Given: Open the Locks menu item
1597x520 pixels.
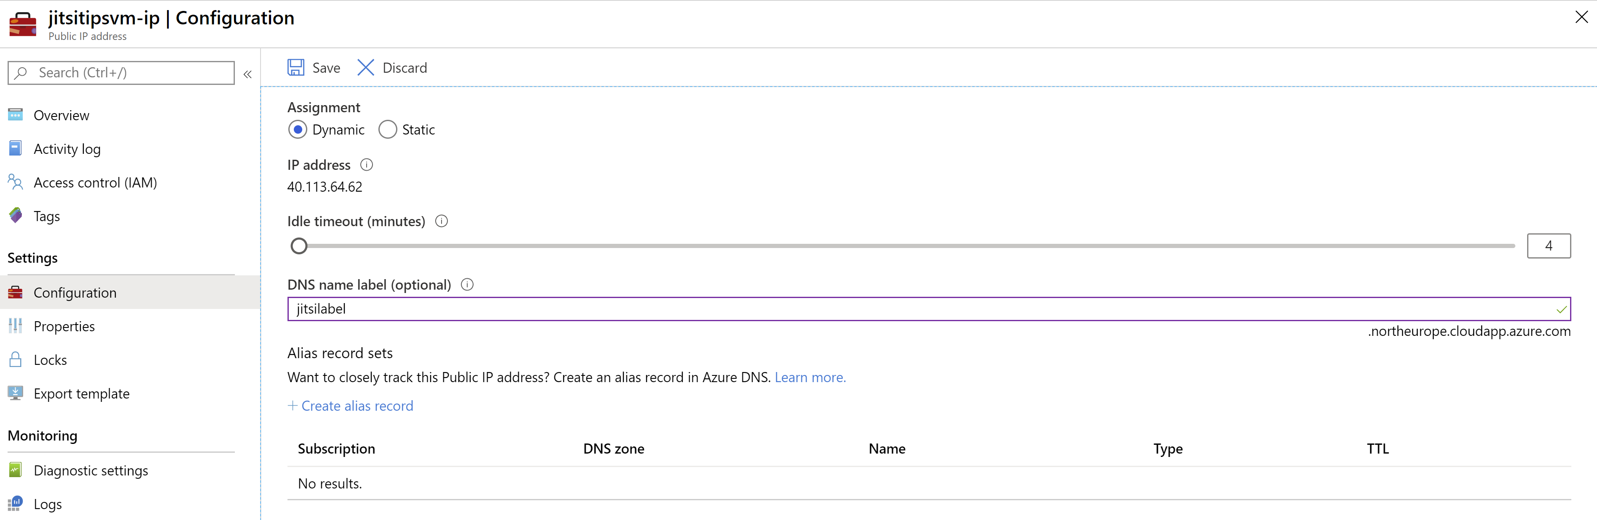Looking at the screenshot, I should 130,359.
